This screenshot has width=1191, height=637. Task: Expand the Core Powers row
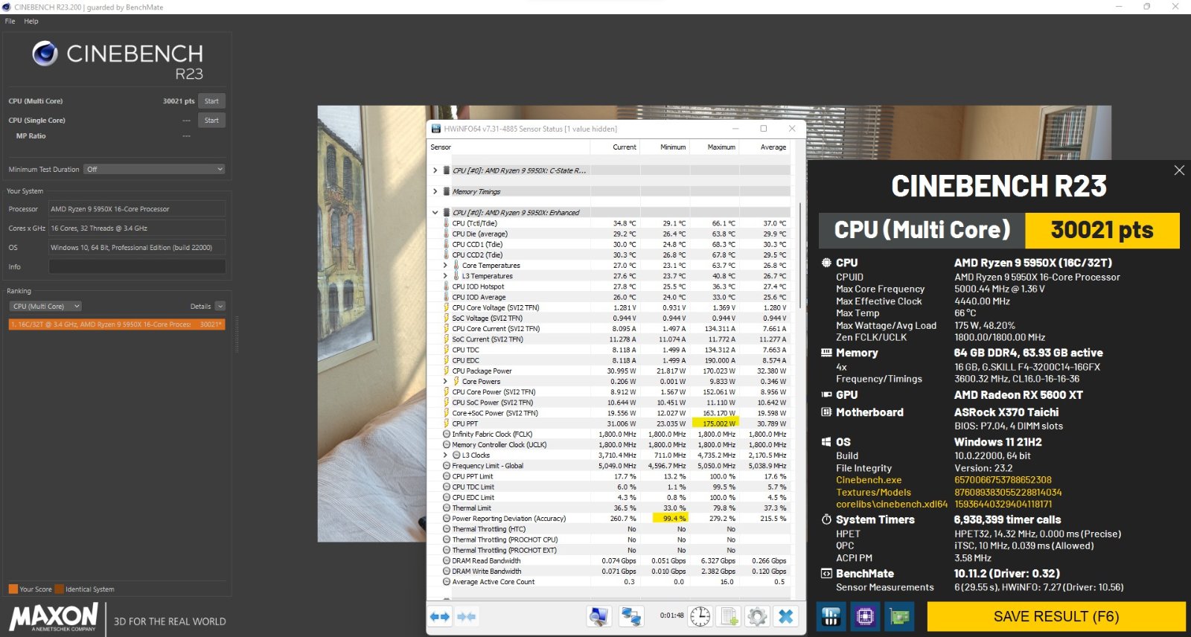(446, 381)
